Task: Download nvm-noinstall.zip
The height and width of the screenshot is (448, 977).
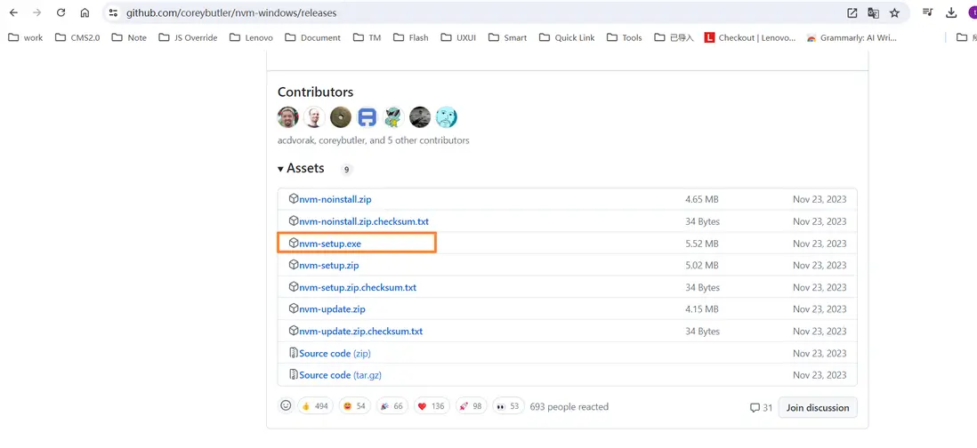Action: click(x=335, y=200)
